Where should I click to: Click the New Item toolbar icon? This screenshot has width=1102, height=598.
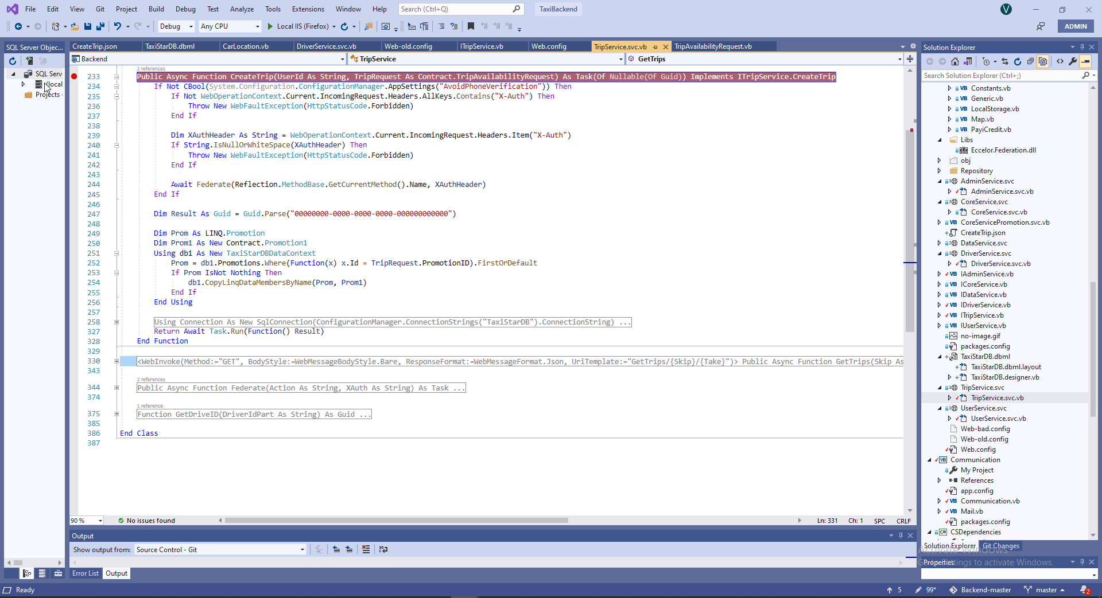click(55, 26)
